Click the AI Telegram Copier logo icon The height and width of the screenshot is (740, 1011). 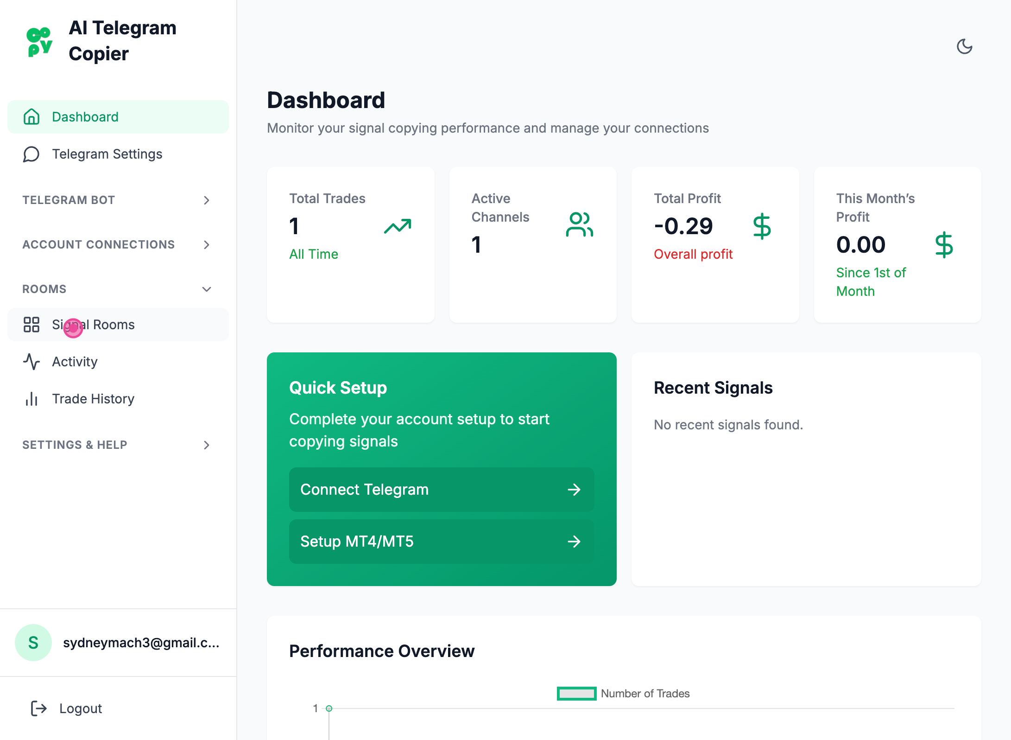(x=39, y=42)
